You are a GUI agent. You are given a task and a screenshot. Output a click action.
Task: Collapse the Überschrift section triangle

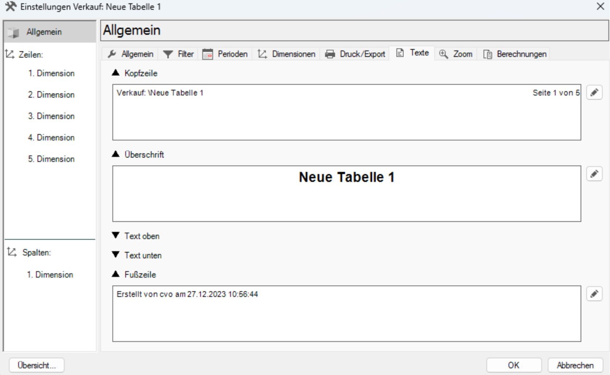[115, 154]
